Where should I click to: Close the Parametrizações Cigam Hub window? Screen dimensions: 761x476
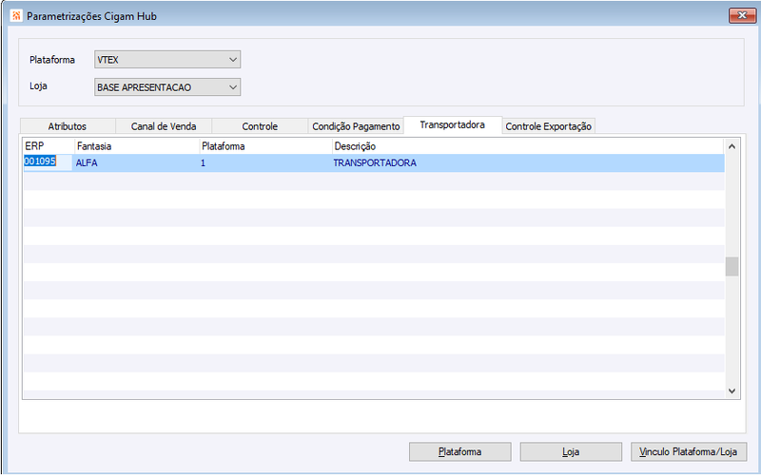click(742, 15)
